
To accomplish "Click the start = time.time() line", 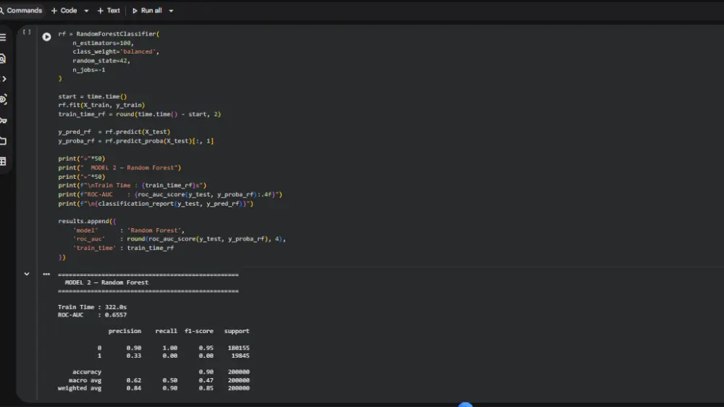I will point(93,96).
